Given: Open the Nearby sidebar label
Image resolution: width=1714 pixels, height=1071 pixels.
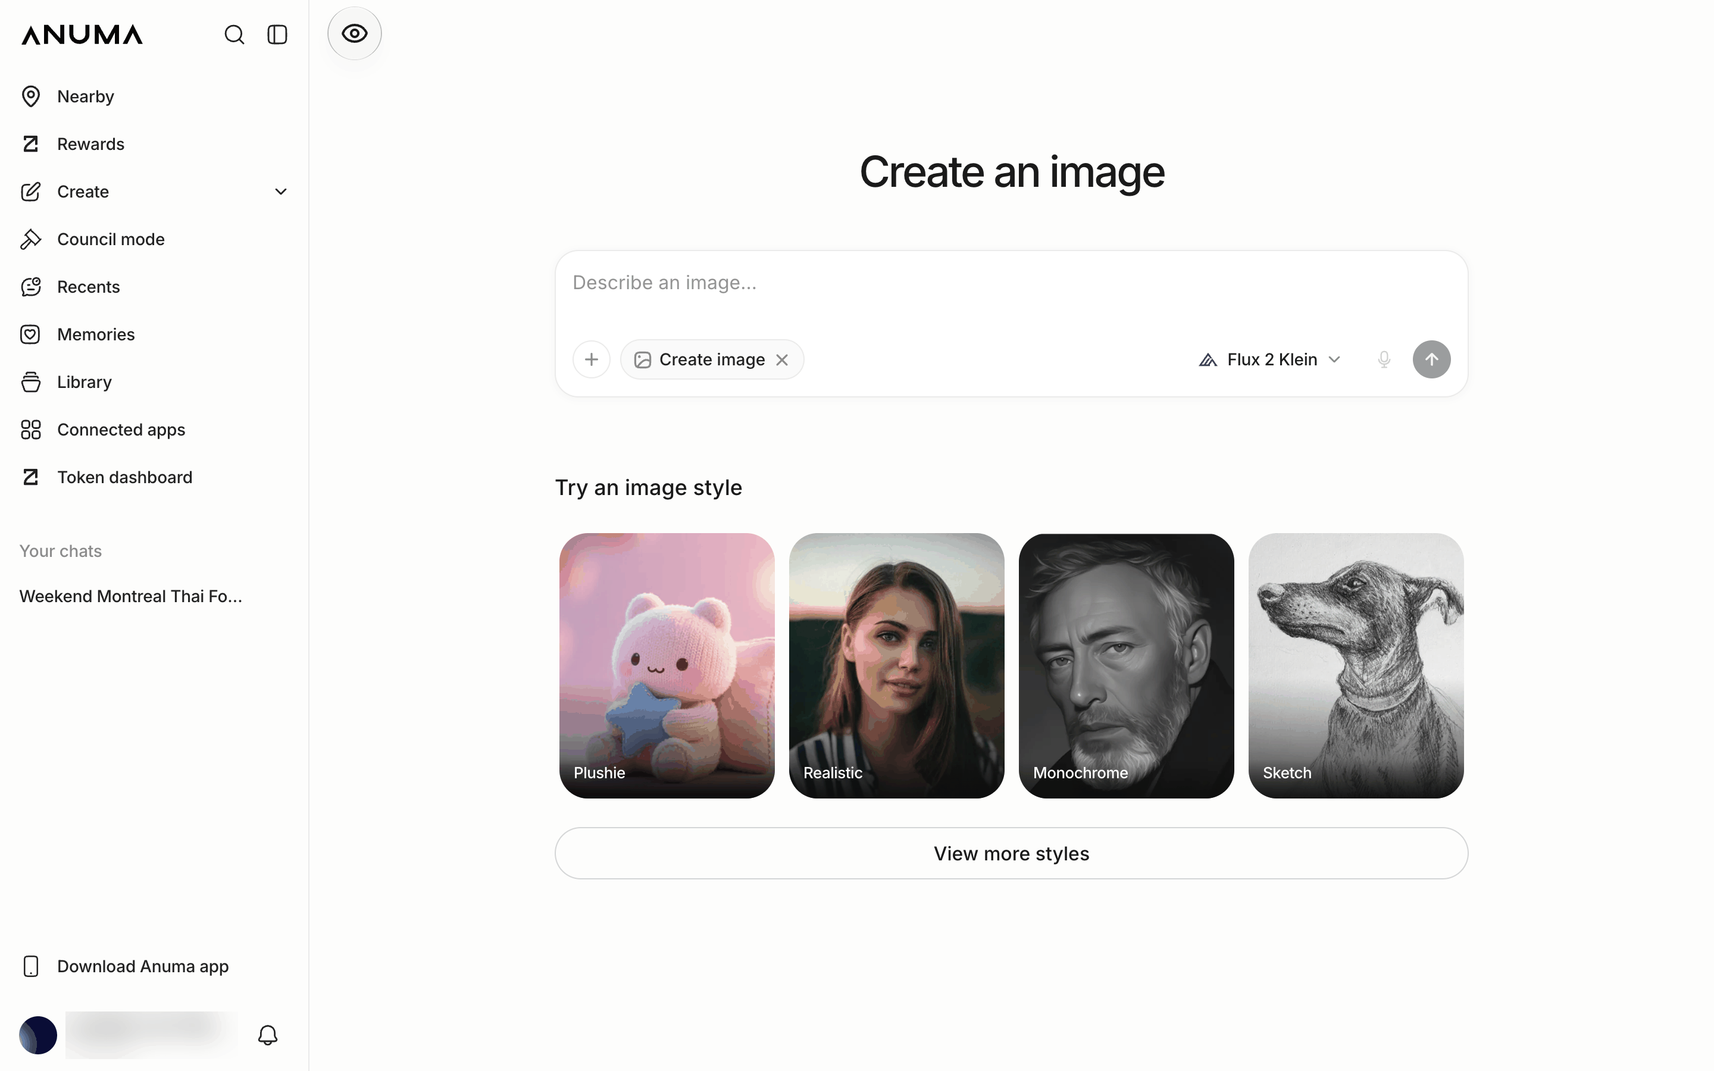Looking at the screenshot, I should click(85, 96).
